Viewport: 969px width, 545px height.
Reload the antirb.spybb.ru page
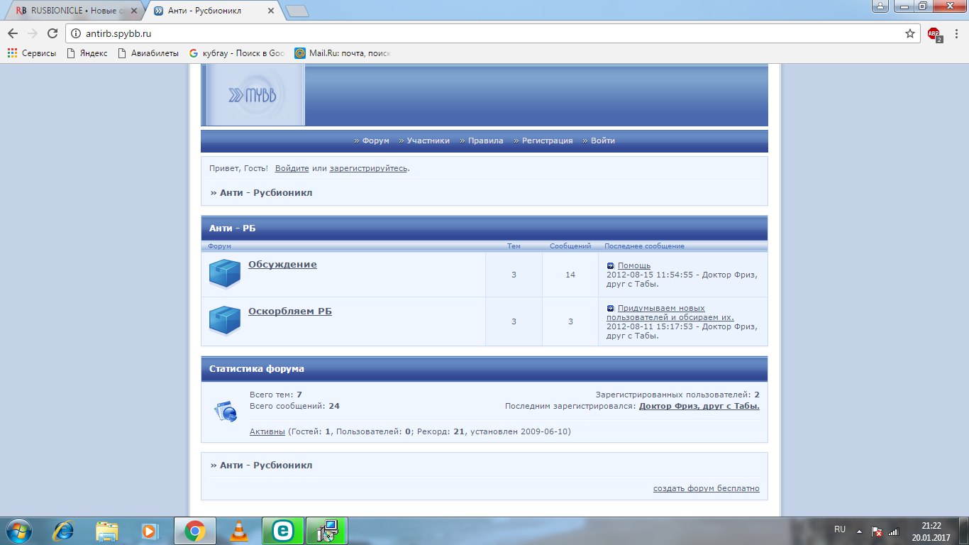coord(52,33)
